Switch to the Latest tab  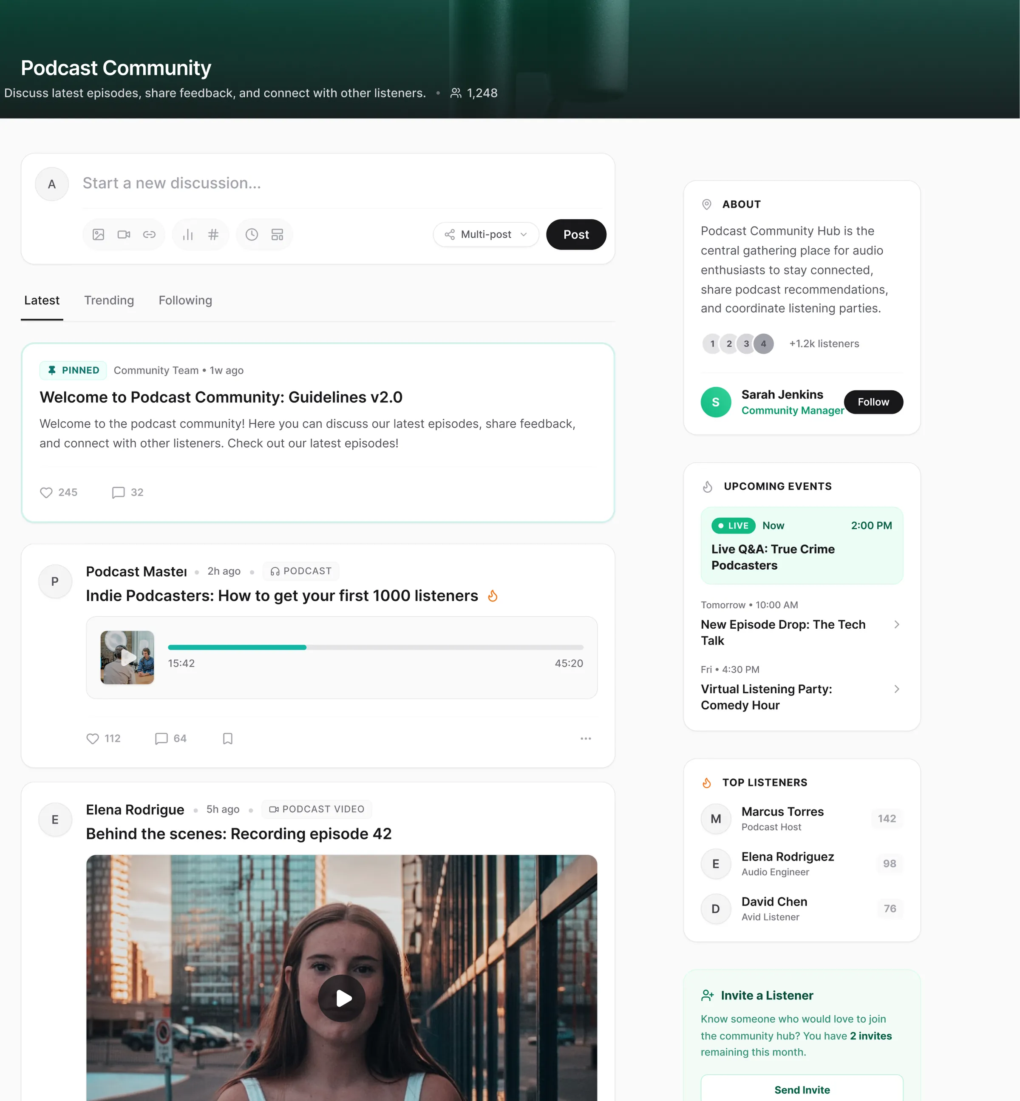42,301
